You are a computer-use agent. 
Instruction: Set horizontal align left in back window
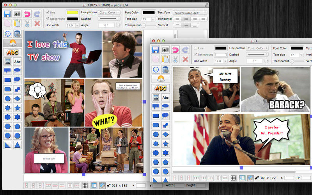[x=177, y=19]
